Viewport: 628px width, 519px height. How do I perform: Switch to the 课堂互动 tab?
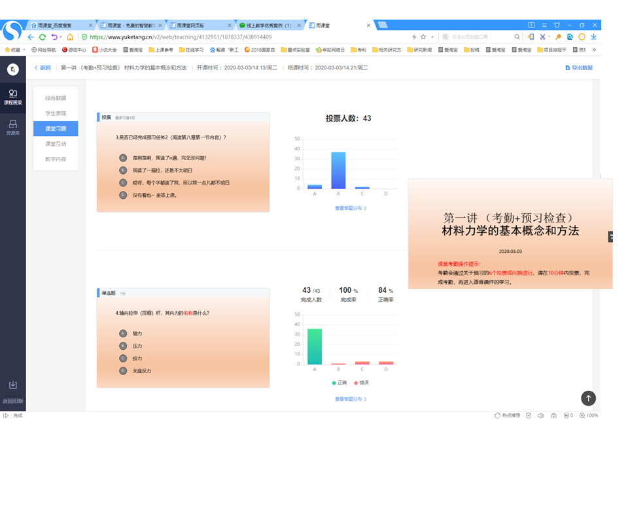(x=56, y=144)
